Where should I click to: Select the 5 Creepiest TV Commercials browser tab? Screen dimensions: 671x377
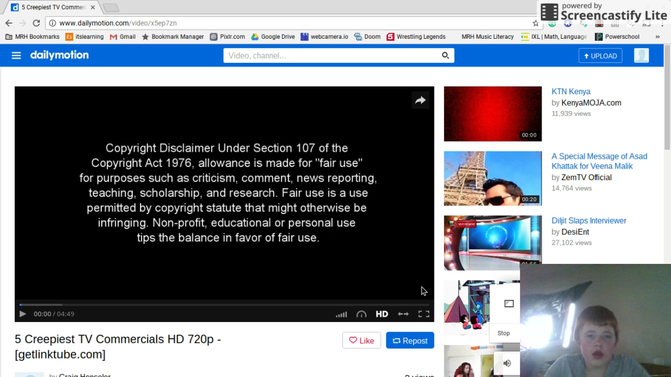point(53,7)
